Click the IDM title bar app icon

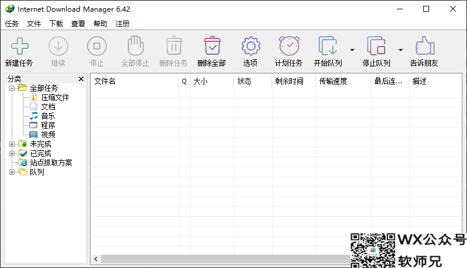[x=10, y=9]
